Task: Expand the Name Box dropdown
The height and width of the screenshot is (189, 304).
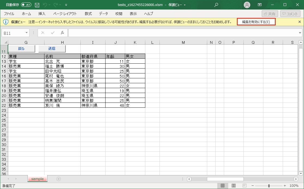Action: tap(26, 33)
